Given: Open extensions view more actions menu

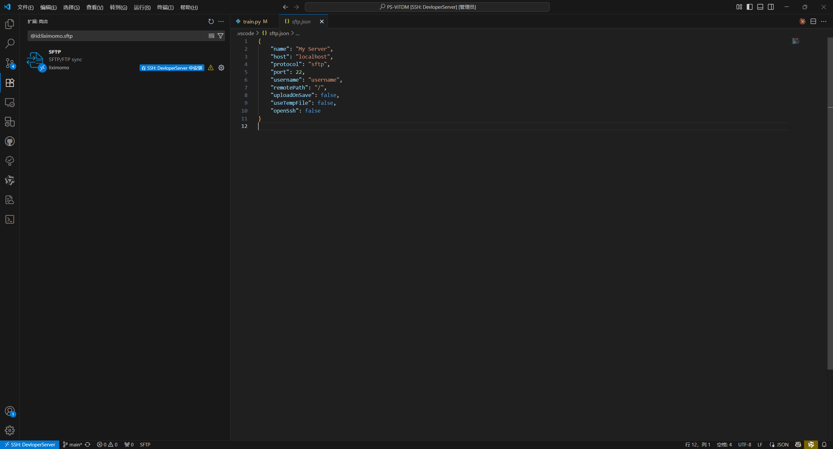Looking at the screenshot, I should [221, 21].
